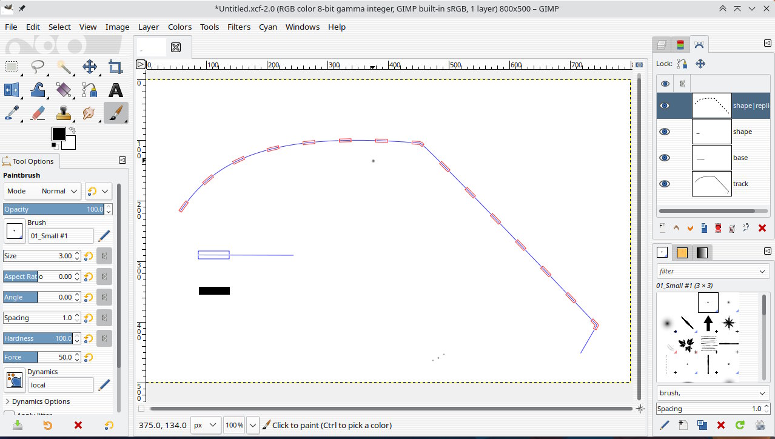Create a new brush in Brushes panel
The image size is (775, 439).
tap(683, 425)
